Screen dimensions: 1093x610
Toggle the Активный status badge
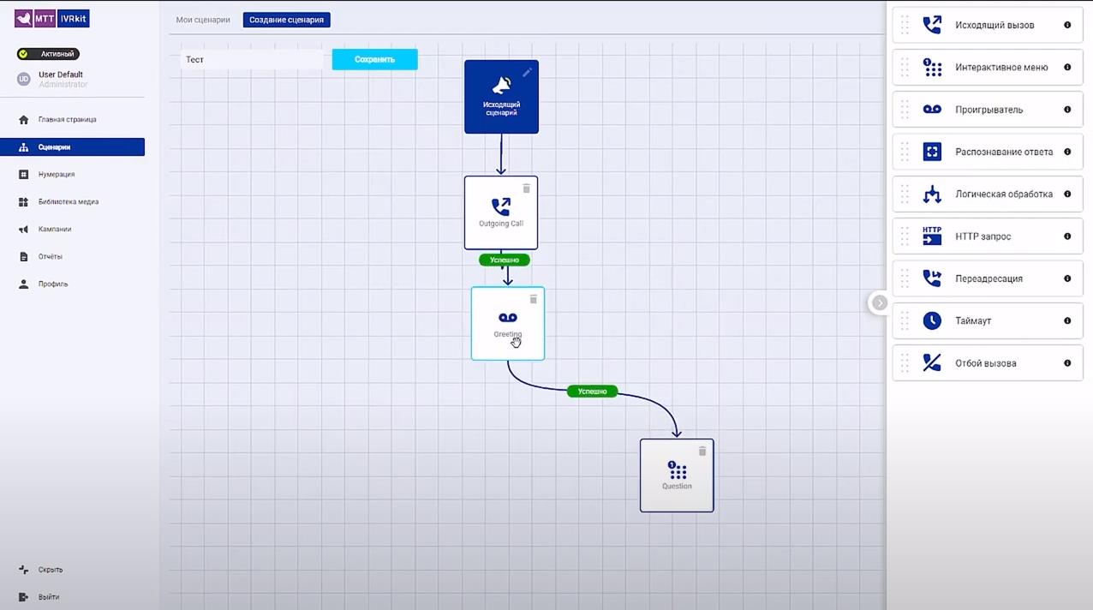coord(48,54)
